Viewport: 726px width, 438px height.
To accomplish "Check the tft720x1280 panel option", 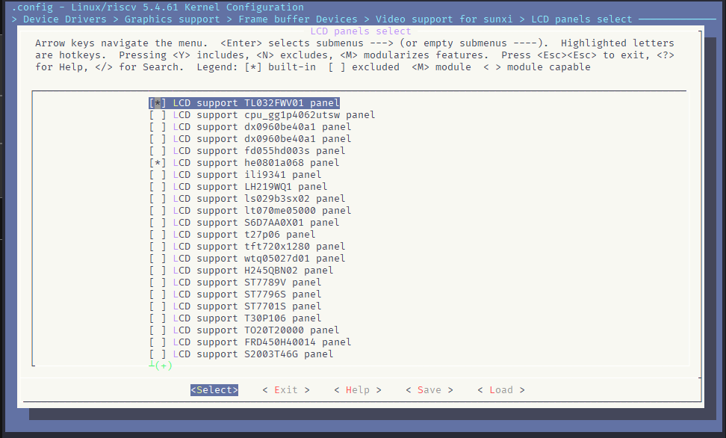I will tap(158, 247).
